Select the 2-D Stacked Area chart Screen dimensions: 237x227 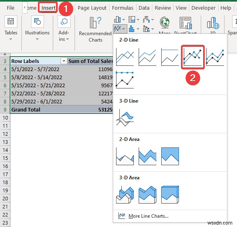(x=148, y=156)
